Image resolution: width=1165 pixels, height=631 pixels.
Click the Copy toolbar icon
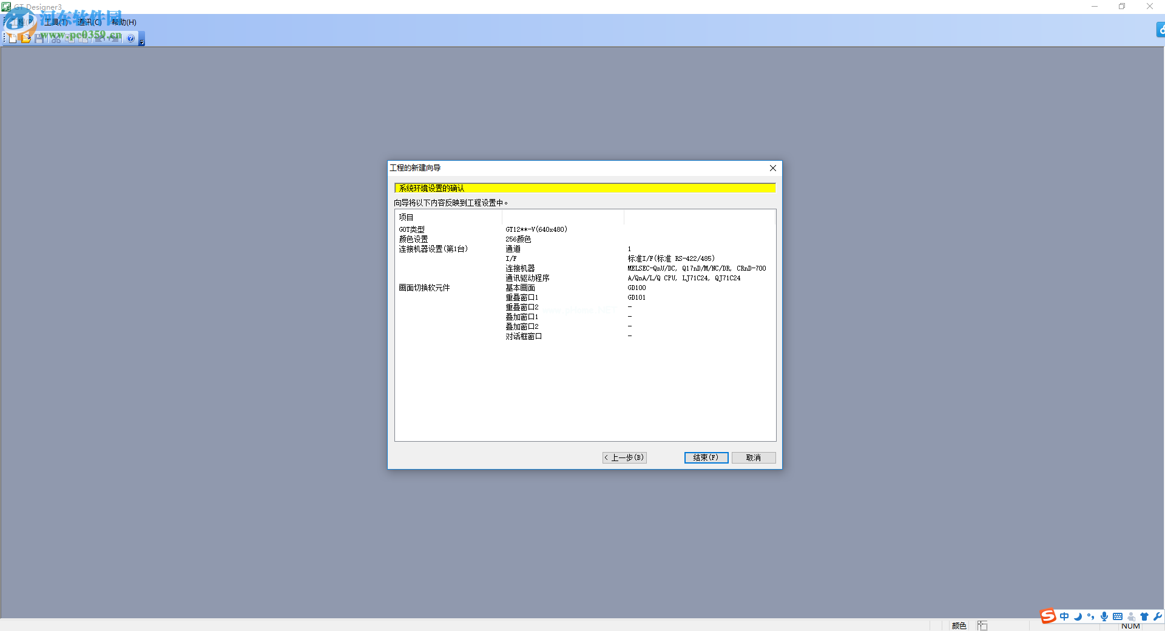click(x=70, y=38)
